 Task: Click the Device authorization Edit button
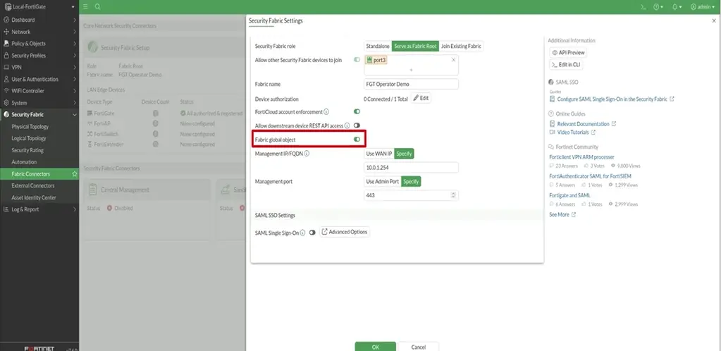[x=420, y=99]
